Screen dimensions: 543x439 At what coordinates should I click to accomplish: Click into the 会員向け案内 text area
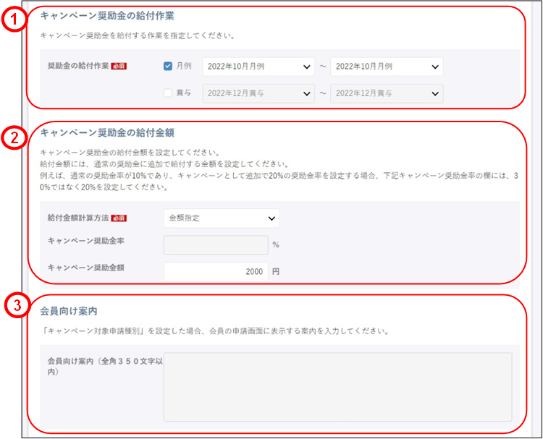click(x=338, y=386)
